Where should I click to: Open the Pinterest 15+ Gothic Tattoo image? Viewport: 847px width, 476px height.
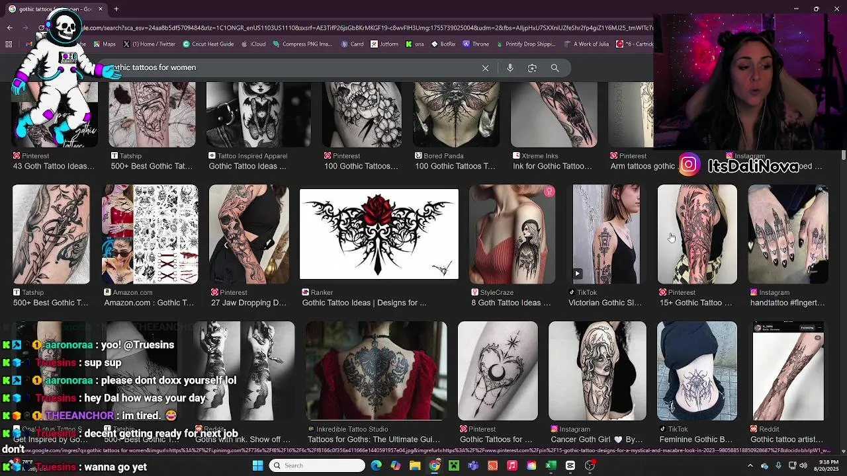pos(697,234)
